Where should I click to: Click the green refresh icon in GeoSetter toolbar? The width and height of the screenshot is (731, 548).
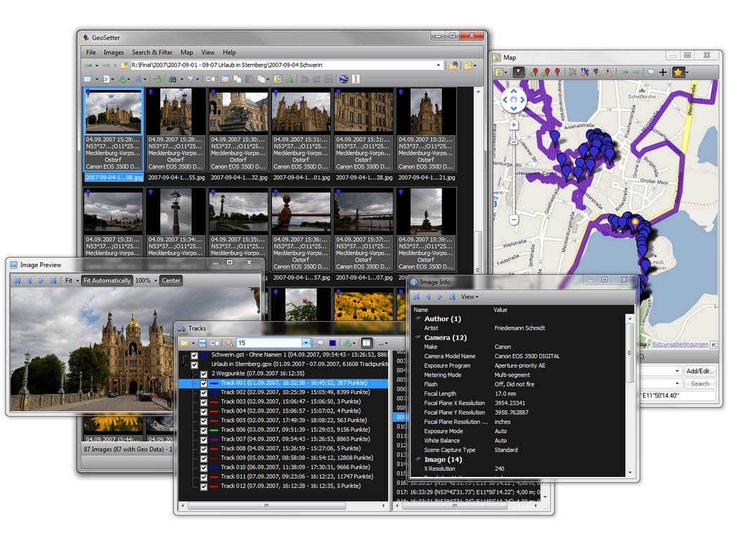[x=158, y=79]
